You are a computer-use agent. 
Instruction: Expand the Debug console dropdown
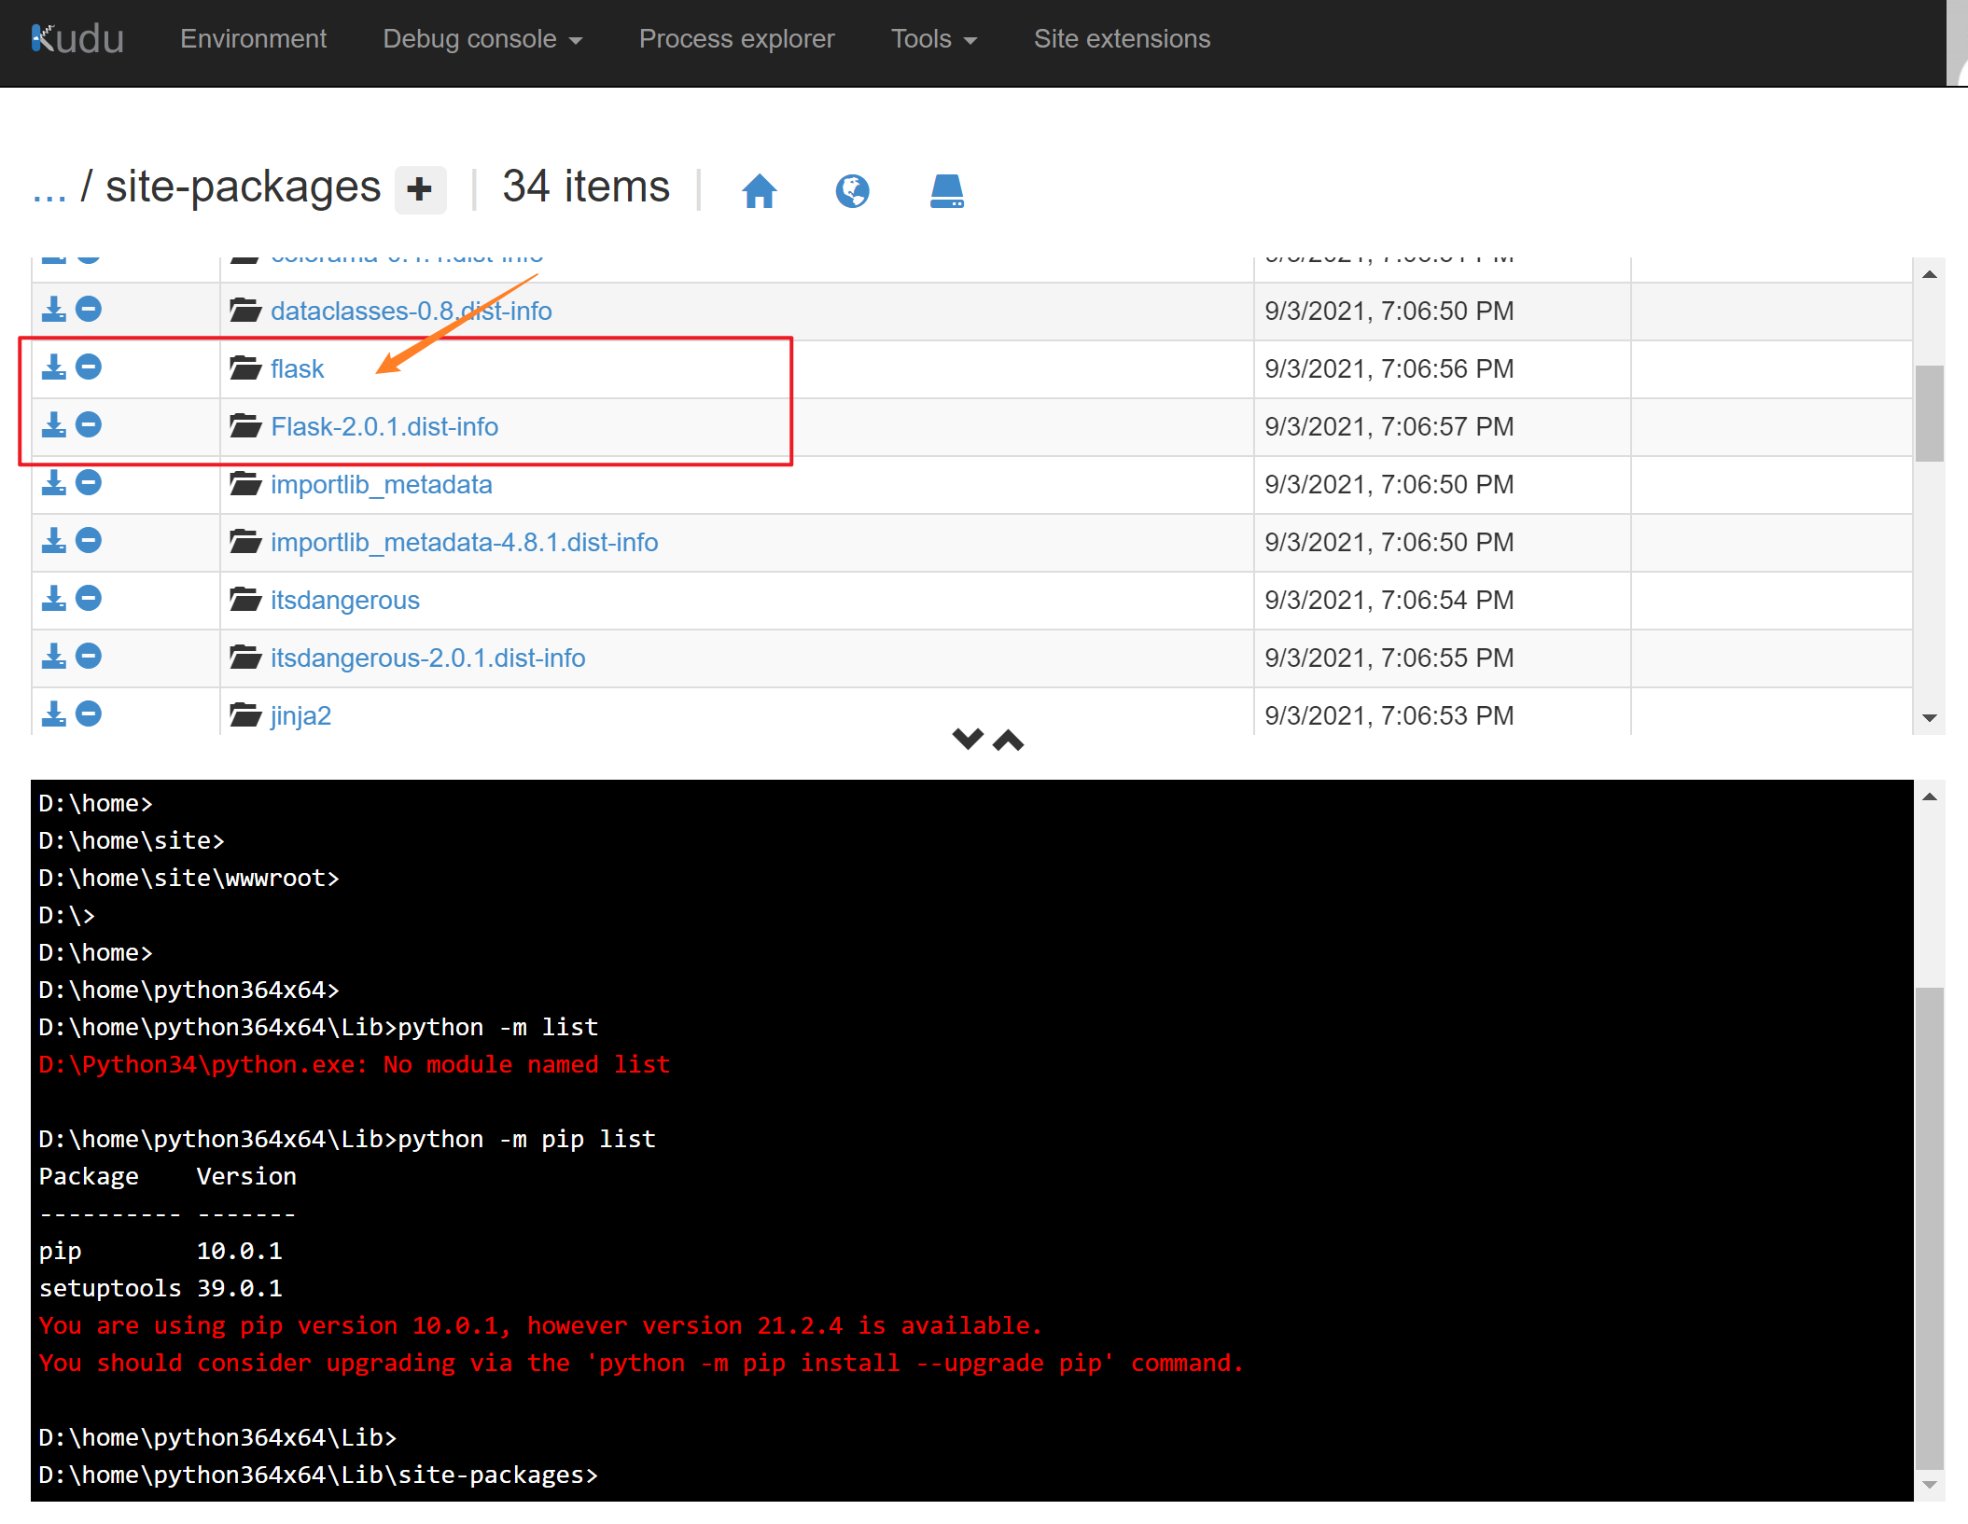tap(482, 39)
